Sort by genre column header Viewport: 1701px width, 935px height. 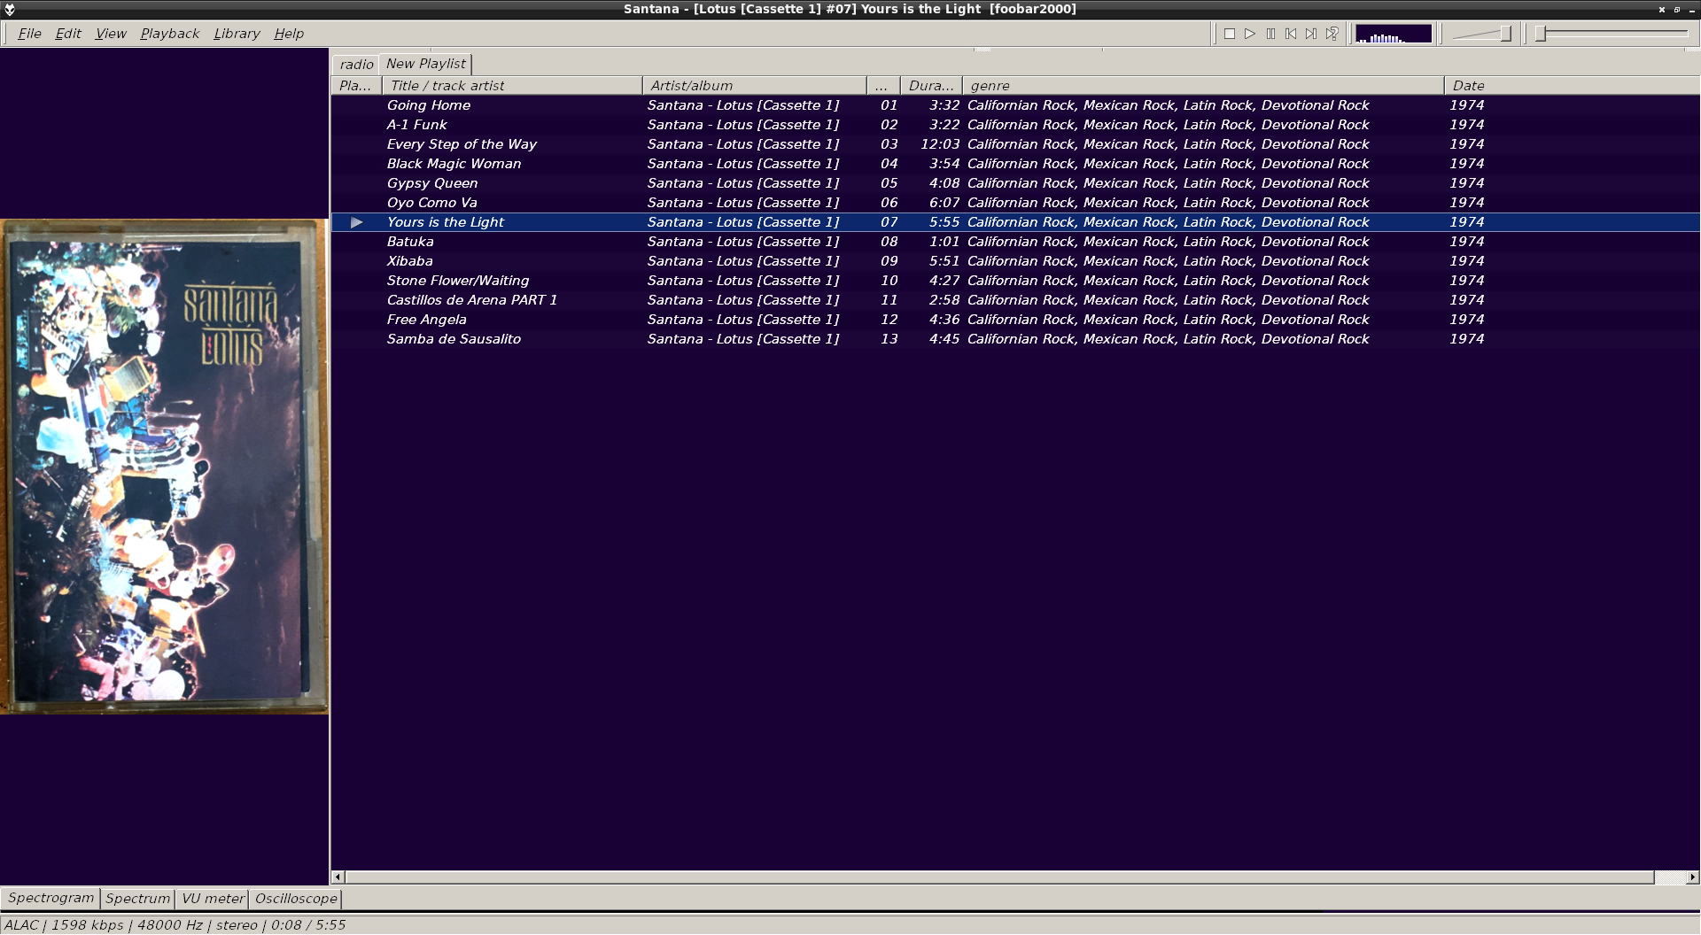pyautogui.click(x=1203, y=86)
